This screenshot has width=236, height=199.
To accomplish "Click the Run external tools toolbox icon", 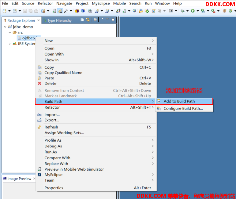I will pyautogui.click(x=213, y=11).
